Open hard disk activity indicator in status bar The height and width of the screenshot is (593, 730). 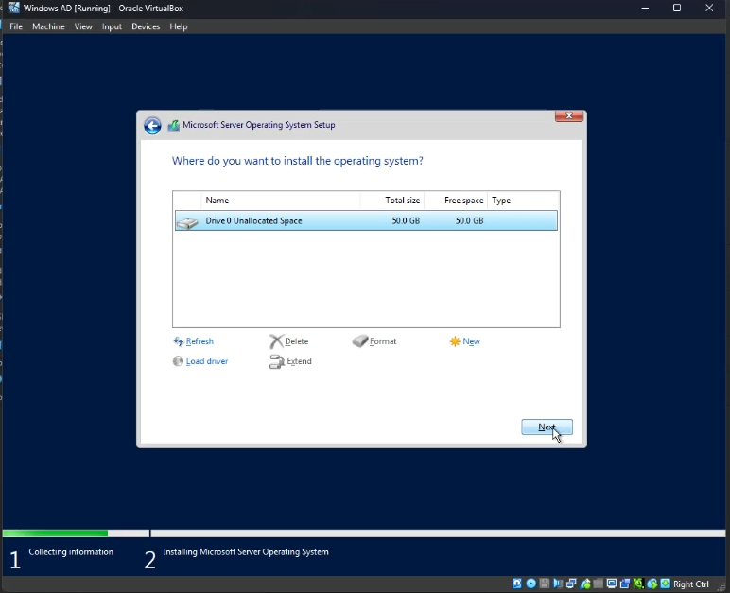pyautogui.click(x=517, y=584)
